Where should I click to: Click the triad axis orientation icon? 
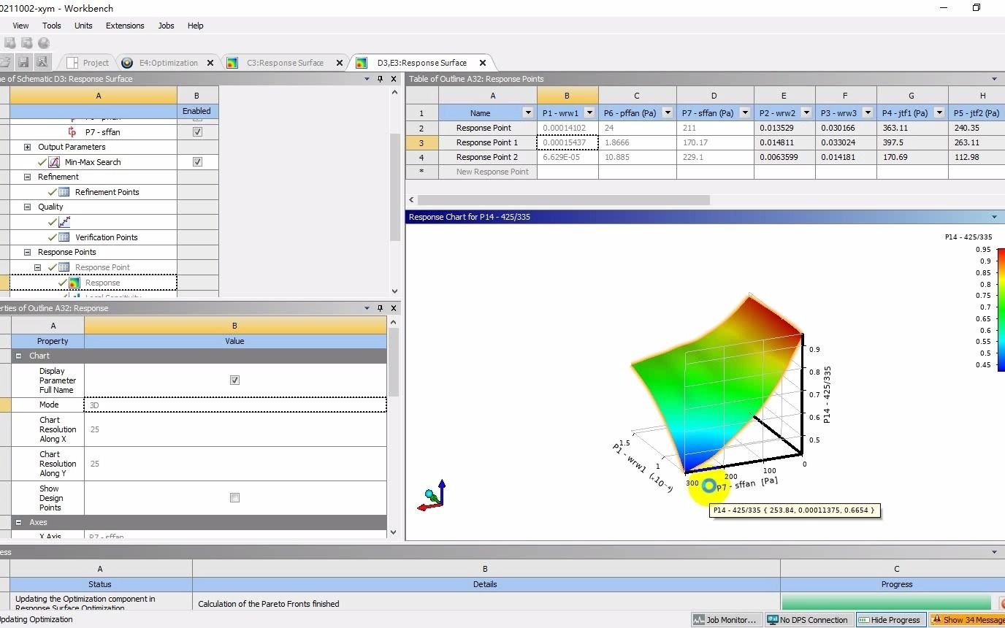pyautogui.click(x=432, y=495)
